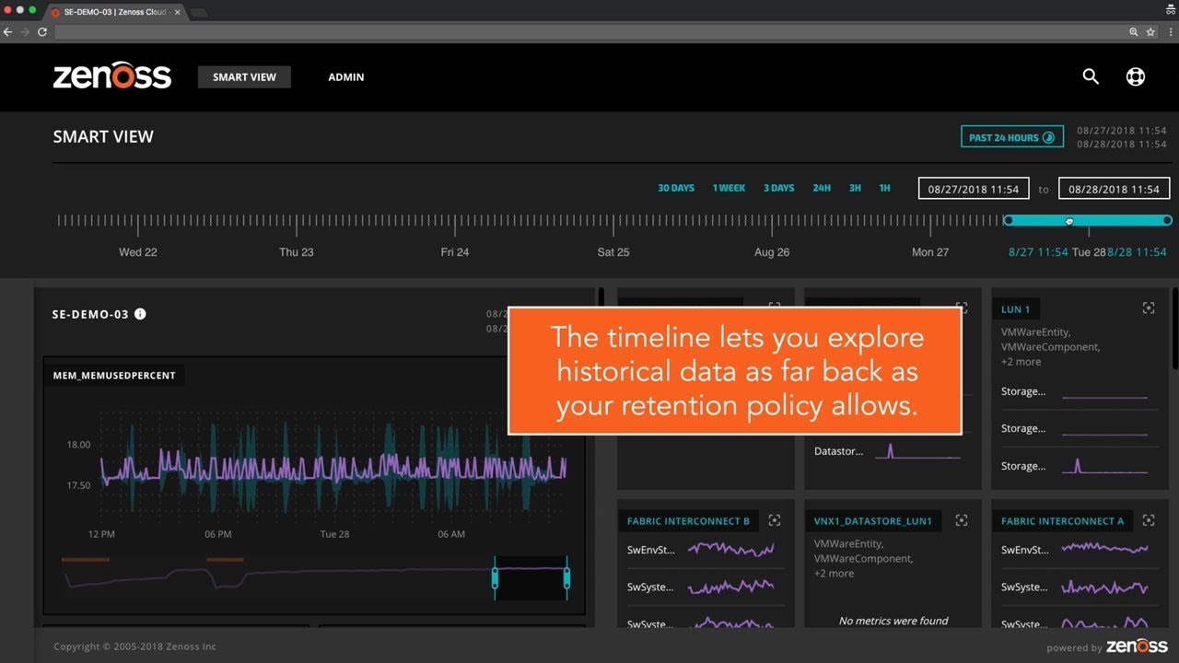
Task: Select the SE-DEMO-03 browser tab
Action: coord(115,12)
